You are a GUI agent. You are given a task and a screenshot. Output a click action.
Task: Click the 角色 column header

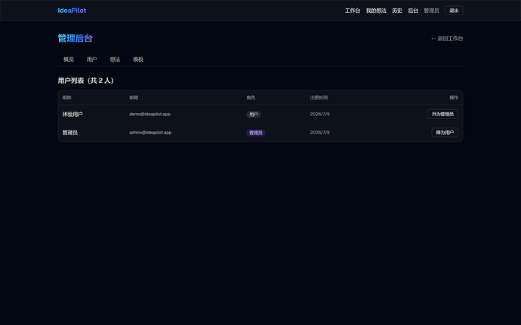tap(251, 97)
